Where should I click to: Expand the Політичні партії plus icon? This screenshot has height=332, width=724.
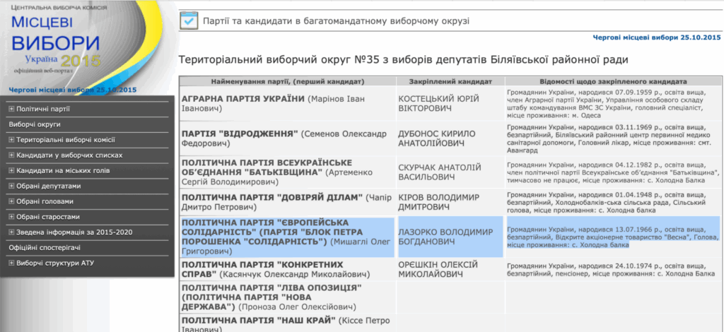(x=11, y=109)
